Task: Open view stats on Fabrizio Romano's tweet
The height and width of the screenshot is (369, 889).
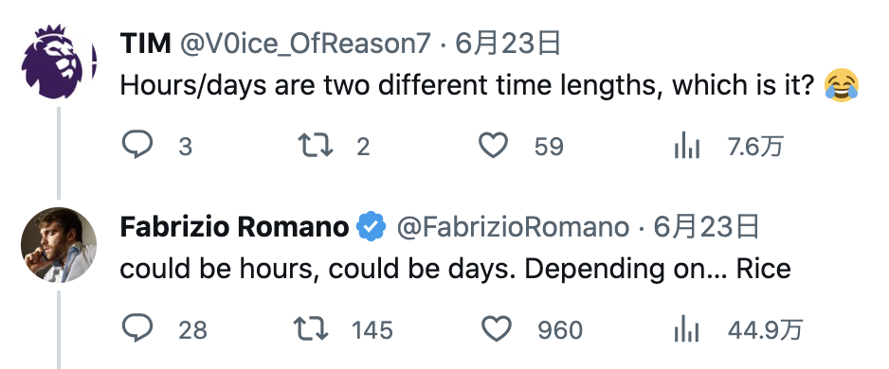Action: pyautogui.click(x=687, y=328)
